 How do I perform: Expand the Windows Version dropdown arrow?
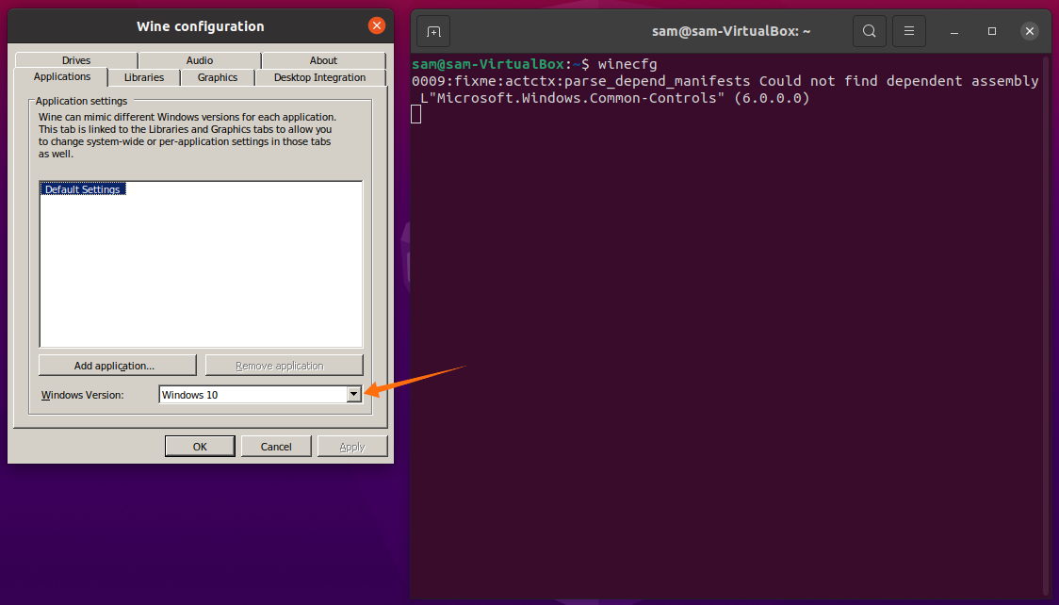pyautogui.click(x=354, y=394)
